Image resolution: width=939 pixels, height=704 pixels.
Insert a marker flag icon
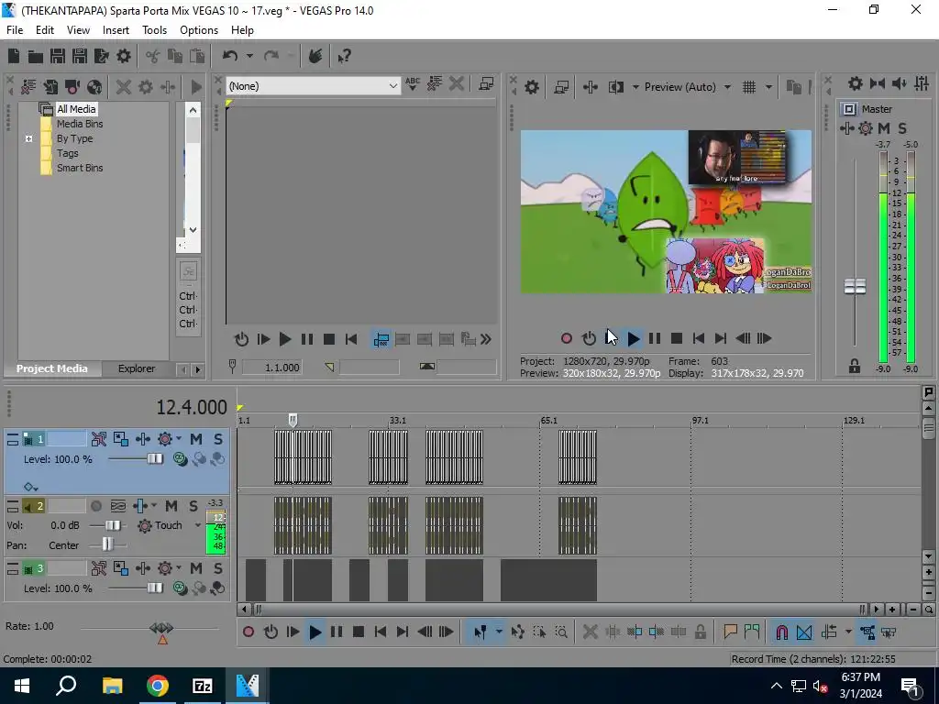(730, 632)
